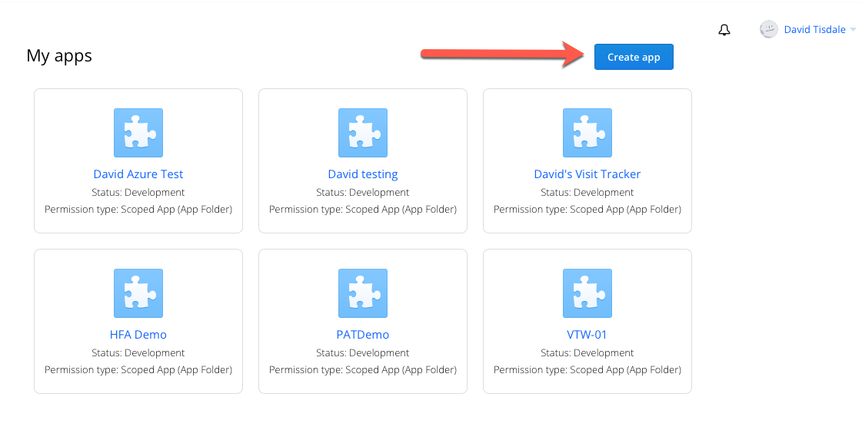Expand the account dropdown arrow
Image resolution: width=862 pixels, height=430 pixels.
pos(853,30)
